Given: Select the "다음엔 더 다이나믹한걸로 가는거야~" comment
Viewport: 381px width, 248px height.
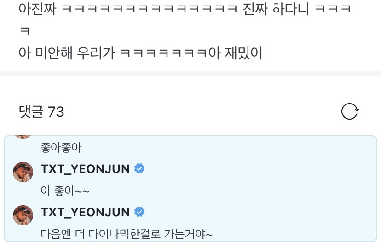Looking at the screenshot, I should tap(127, 234).
